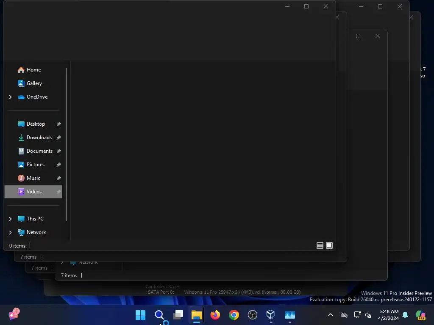Launch Google Chrome from the taskbar
Image resolution: width=434 pixels, height=325 pixels.
click(234, 315)
